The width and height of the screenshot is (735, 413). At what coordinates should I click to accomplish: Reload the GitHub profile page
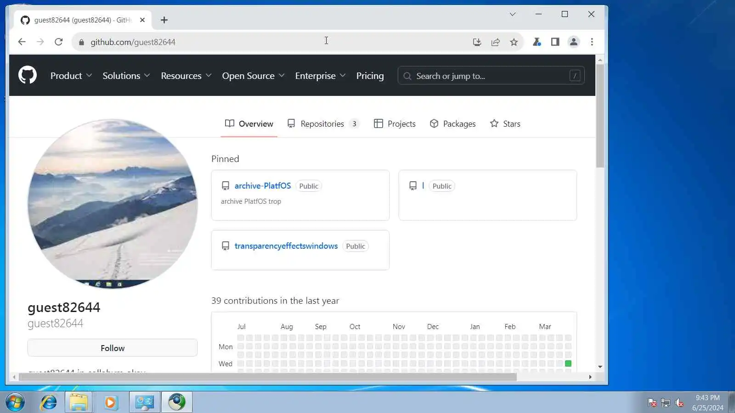(59, 42)
